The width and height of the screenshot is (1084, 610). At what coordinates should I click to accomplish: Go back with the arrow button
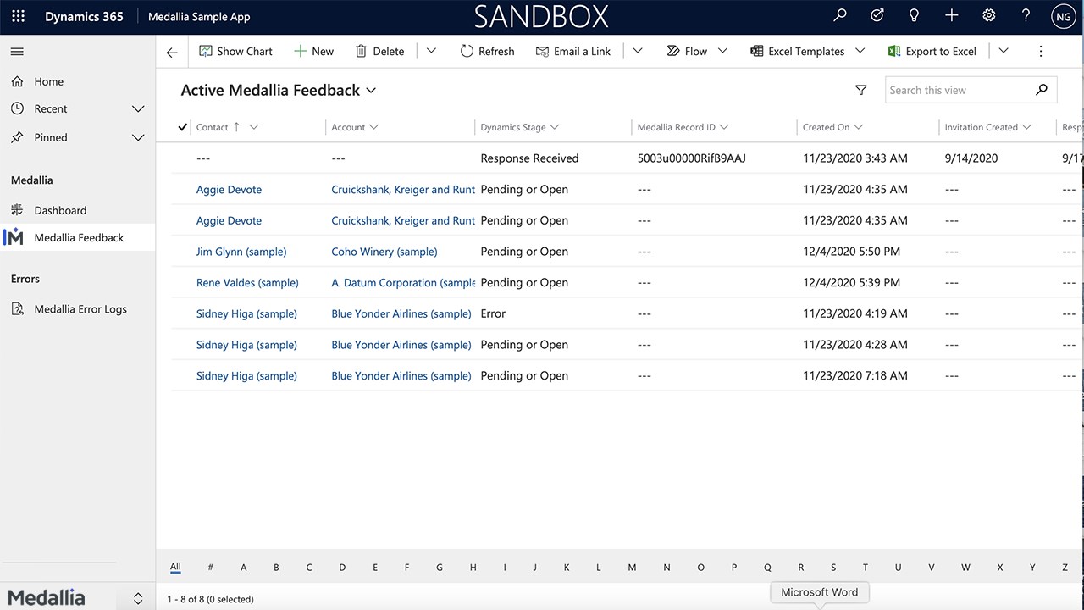pos(172,53)
